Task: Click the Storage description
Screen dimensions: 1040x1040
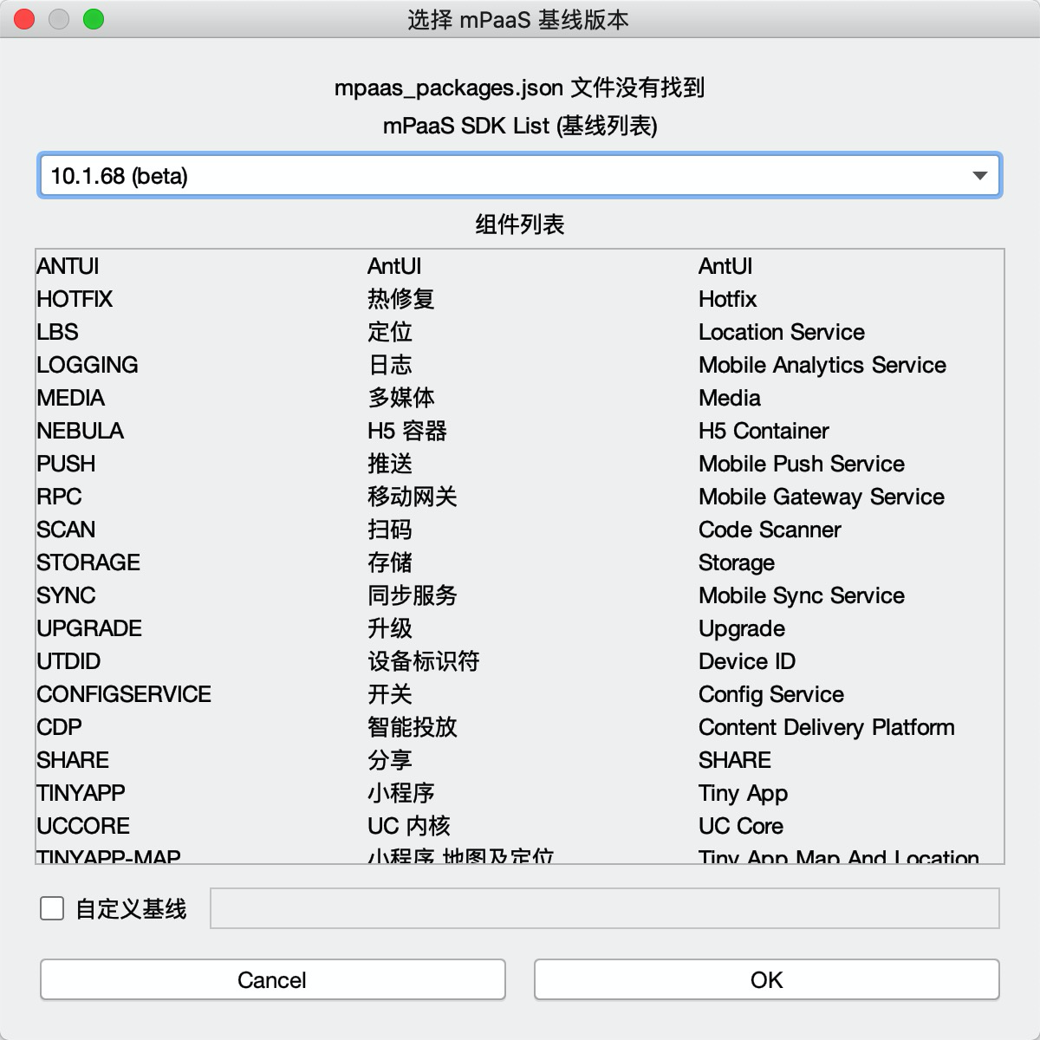Action: [x=737, y=562]
